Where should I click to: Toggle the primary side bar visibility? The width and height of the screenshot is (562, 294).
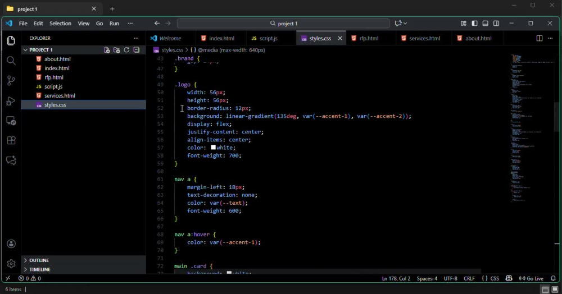[474, 23]
